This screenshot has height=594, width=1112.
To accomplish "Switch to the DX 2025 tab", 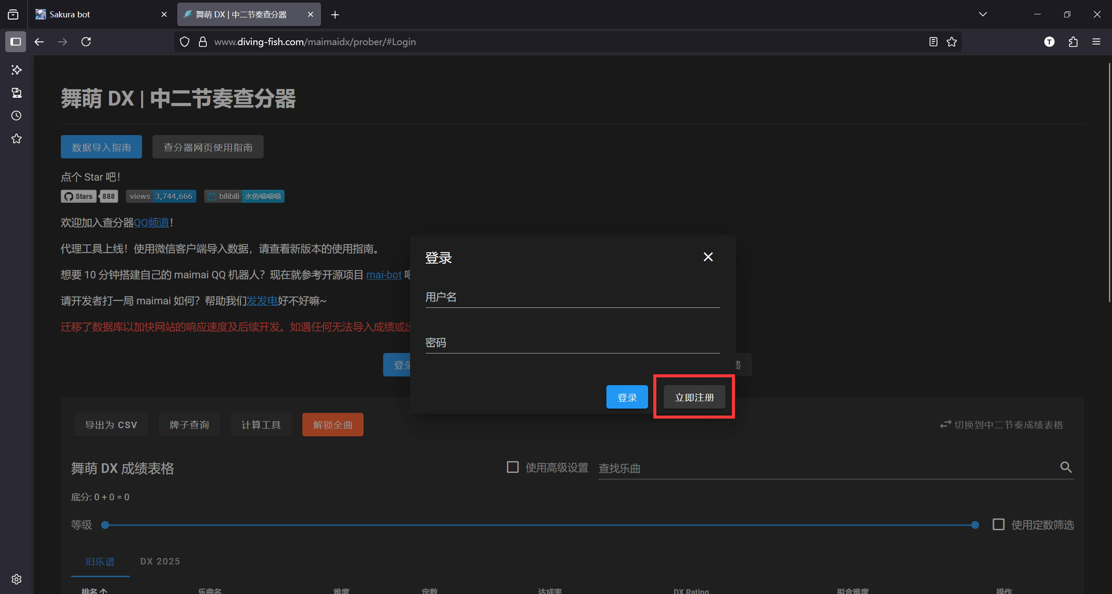I will (x=160, y=561).
